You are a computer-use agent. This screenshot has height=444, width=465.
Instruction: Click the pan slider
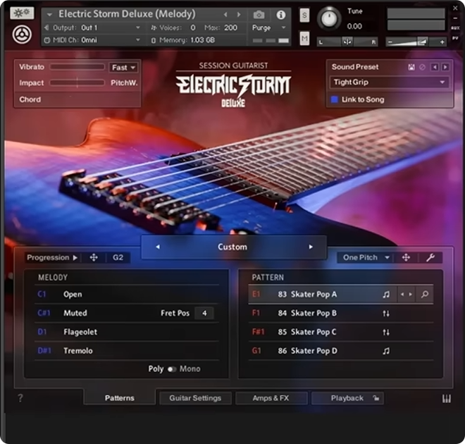pos(347,42)
